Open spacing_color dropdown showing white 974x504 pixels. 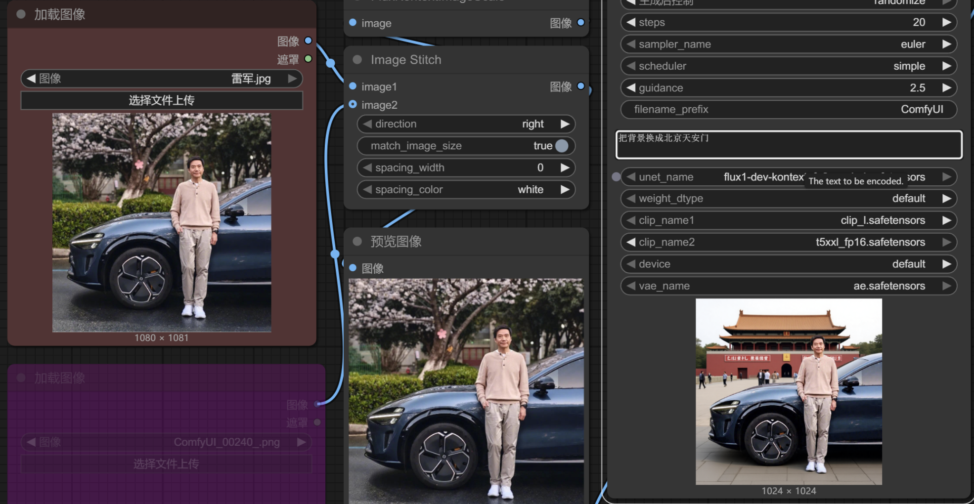coord(466,190)
